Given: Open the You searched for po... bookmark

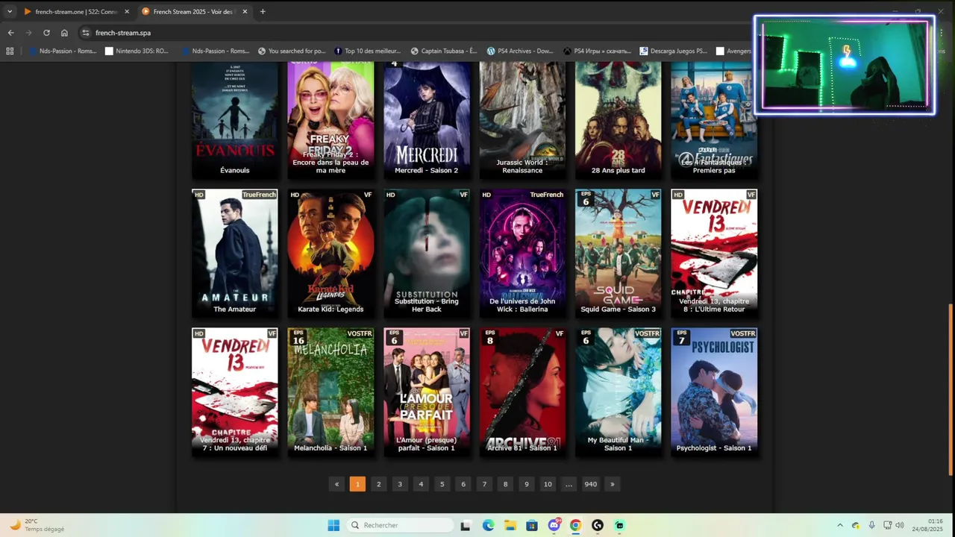Looking at the screenshot, I should pyautogui.click(x=292, y=51).
